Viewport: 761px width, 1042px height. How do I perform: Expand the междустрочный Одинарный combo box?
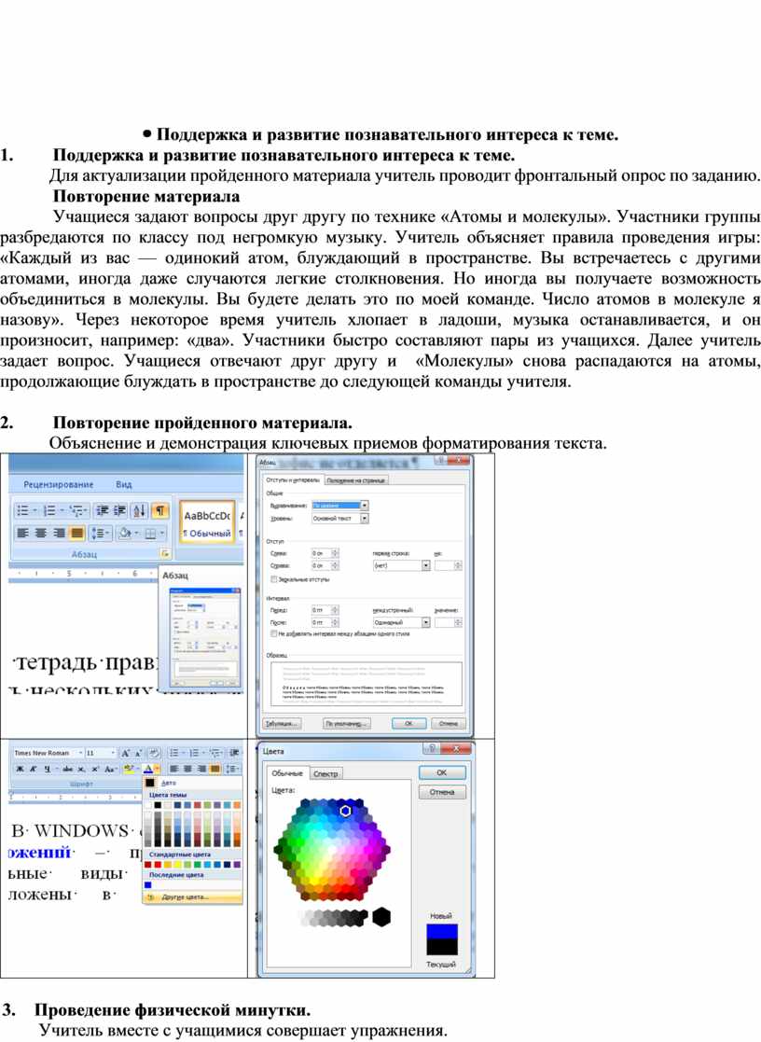point(426,622)
